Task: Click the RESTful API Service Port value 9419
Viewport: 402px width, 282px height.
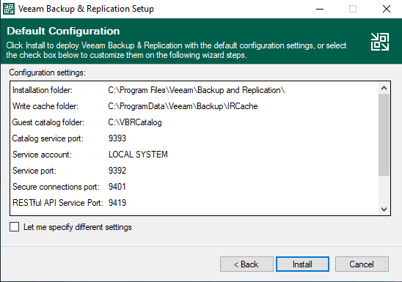Action: tap(117, 203)
